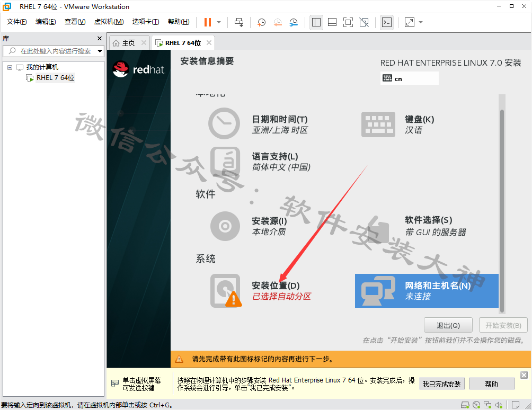Toggle the library sidebar view

point(316,22)
